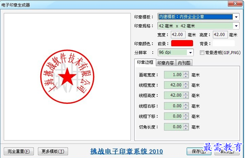Click the red seal preview image
Viewport: 245px width, 158px height.
[67, 77]
